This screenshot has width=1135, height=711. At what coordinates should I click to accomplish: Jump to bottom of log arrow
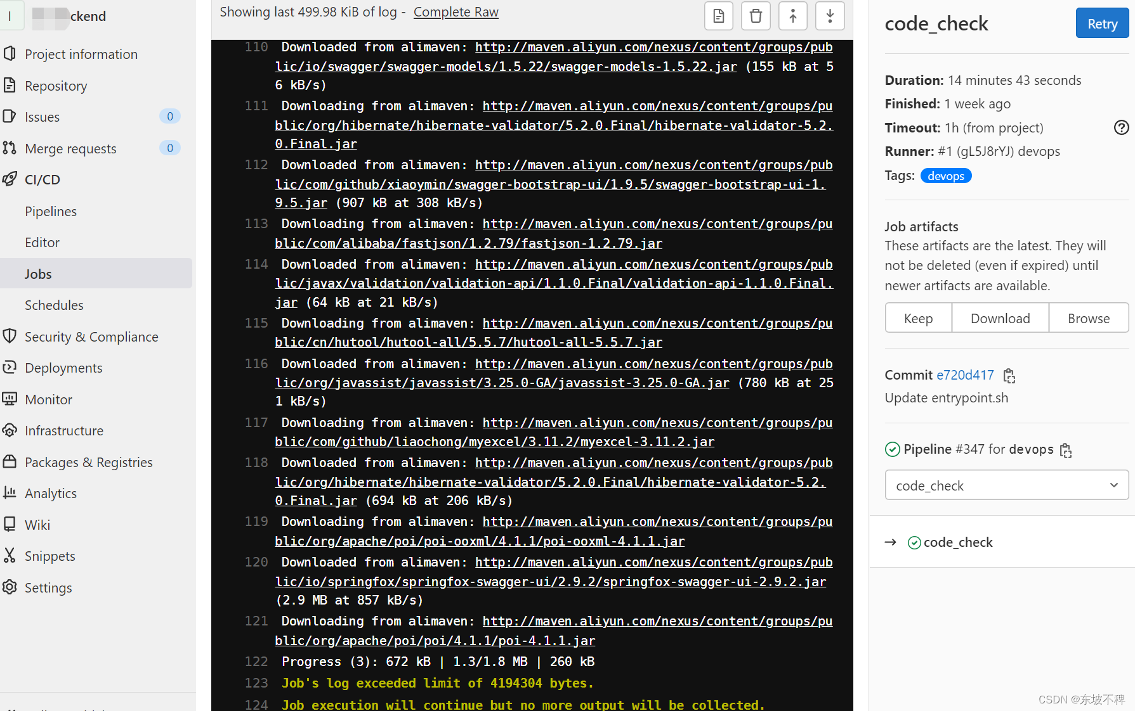830,16
